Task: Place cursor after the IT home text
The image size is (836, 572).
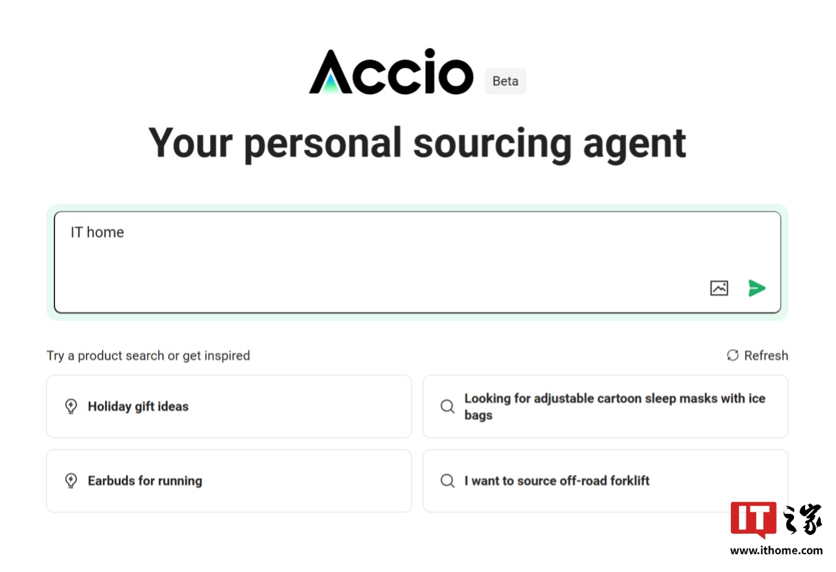Action: [x=124, y=232]
